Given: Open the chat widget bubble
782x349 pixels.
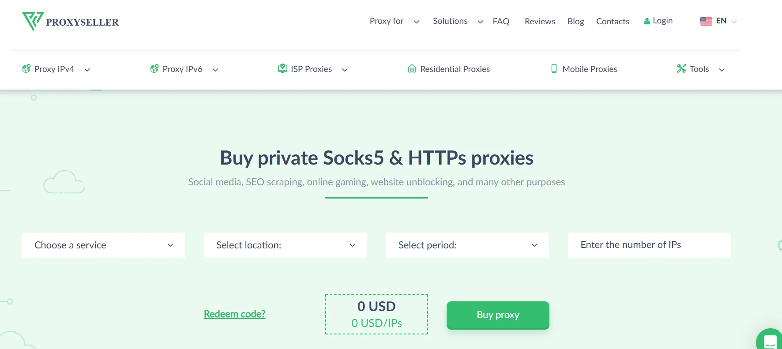Looking at the screenshot, I should [x=771, y=341].
